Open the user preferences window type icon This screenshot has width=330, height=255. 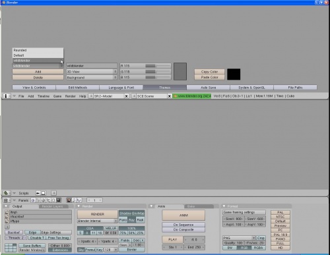click(7, 96)
